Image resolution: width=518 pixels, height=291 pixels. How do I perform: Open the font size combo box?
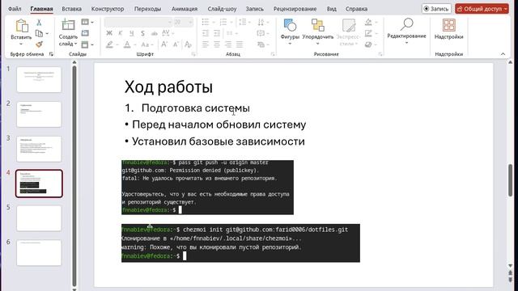184,23
